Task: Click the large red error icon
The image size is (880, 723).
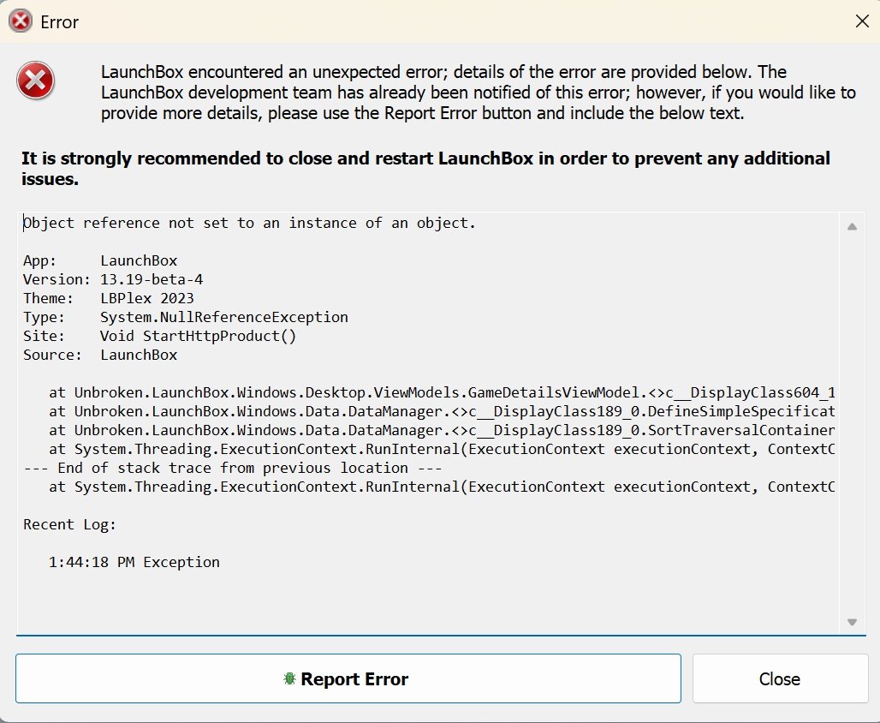Action: (x=35, y=81)
